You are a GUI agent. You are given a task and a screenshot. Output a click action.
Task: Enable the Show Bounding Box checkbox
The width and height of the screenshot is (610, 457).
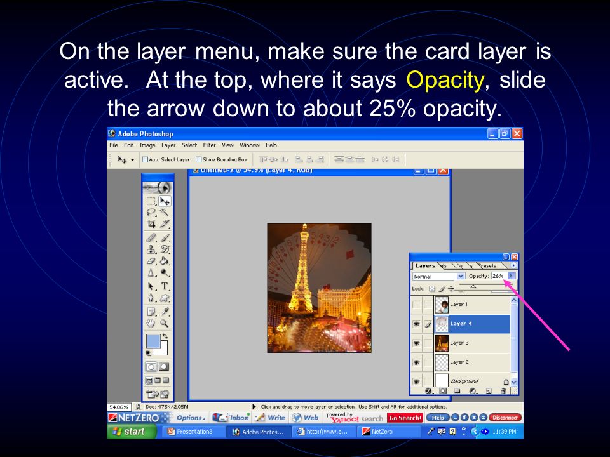click(198, 159)
